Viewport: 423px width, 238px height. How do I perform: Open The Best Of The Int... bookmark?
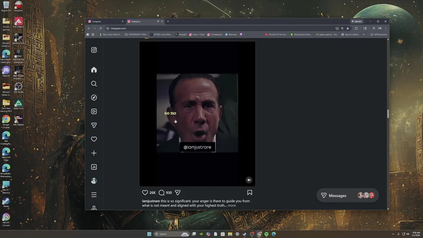276,34
